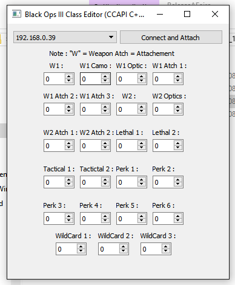Lower W2 Atch 2 with down arrow
The height and width of the screenshot is (285, 235).
pos(105,148)
